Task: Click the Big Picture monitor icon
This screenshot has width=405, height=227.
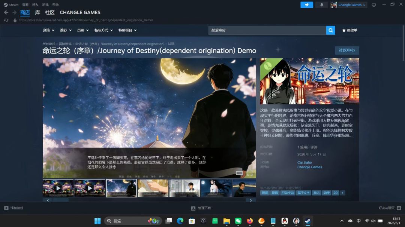Action: (x=373, y=5)
